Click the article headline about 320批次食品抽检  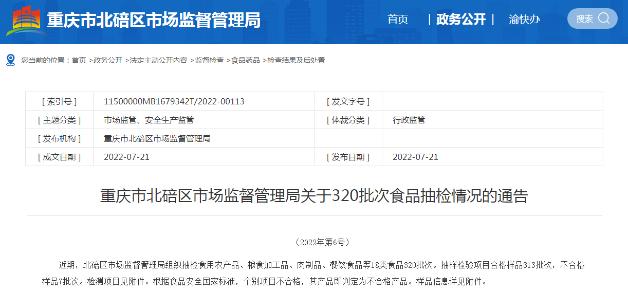pyautogui.click(x=314, y=196)
